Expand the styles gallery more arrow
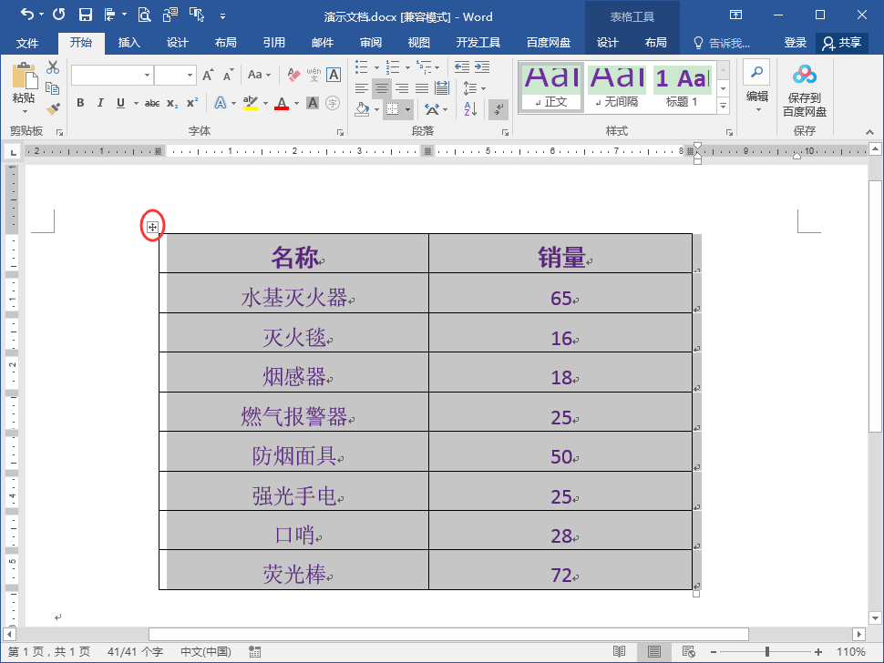Screen dimensions: 884x663 [x=724, y=106]
